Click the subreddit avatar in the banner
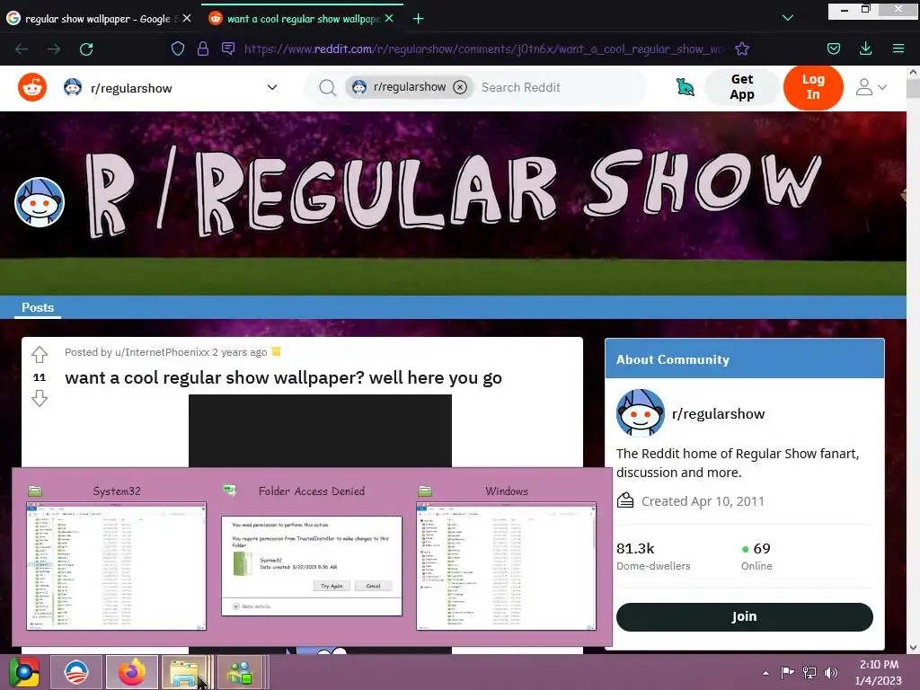This screenshot has width=920, height=690. [40, 202]
